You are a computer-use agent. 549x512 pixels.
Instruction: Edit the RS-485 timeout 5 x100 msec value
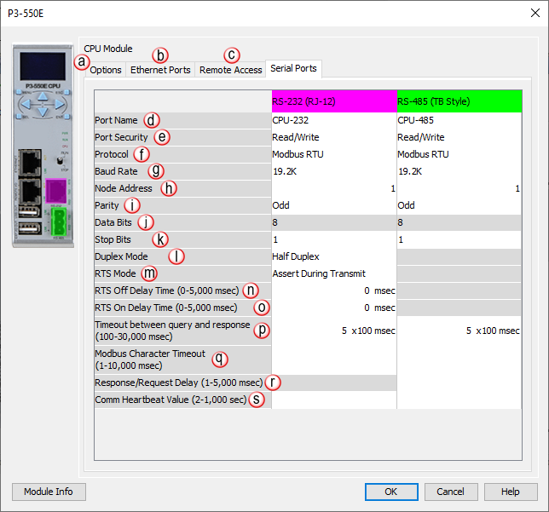(x=459, y=331)
